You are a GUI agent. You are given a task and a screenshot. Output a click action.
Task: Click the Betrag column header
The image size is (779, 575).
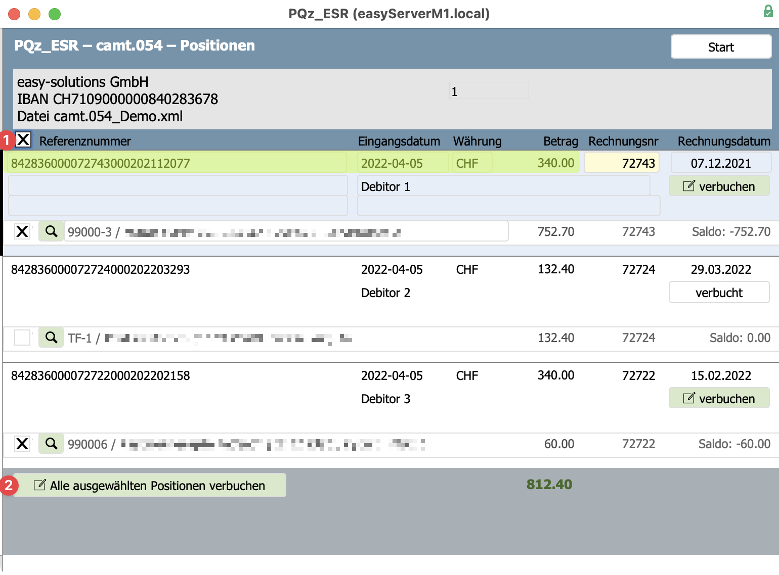(560, 141)
